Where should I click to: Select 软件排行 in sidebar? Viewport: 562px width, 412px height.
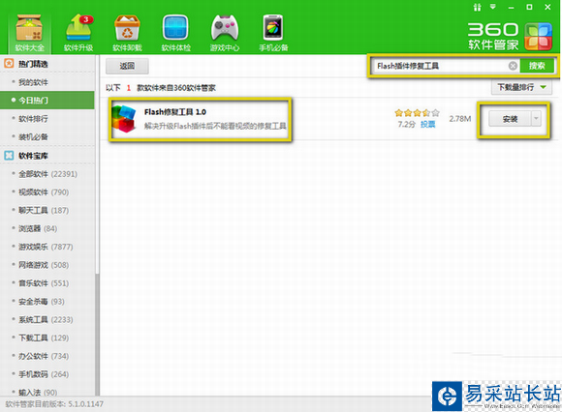[x=33, y=119]
